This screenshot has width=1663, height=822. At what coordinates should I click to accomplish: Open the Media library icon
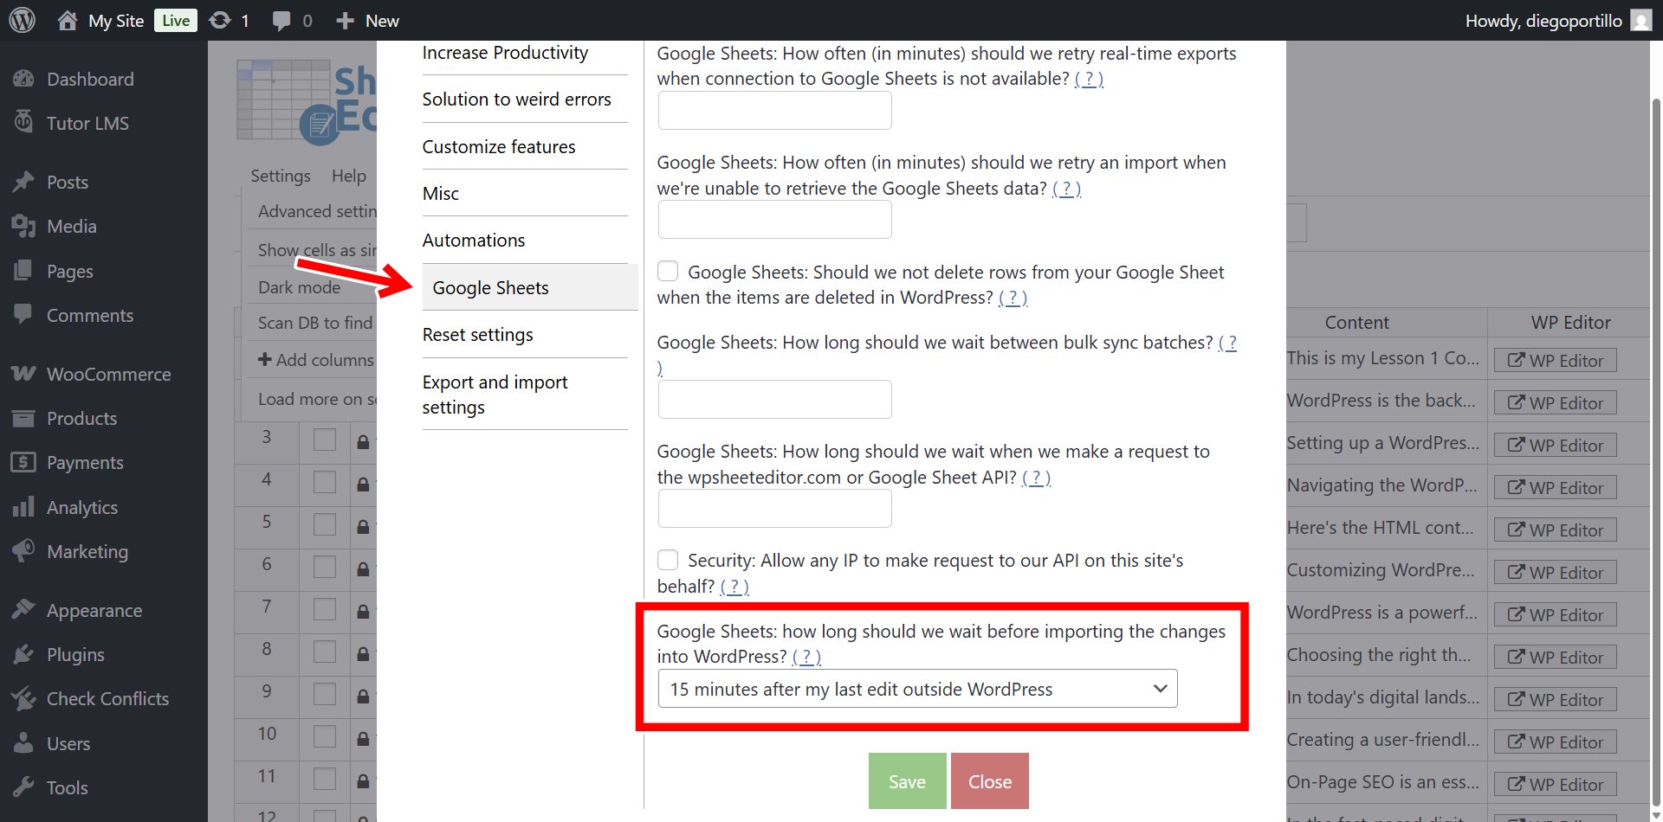click(x=23, y=226)
